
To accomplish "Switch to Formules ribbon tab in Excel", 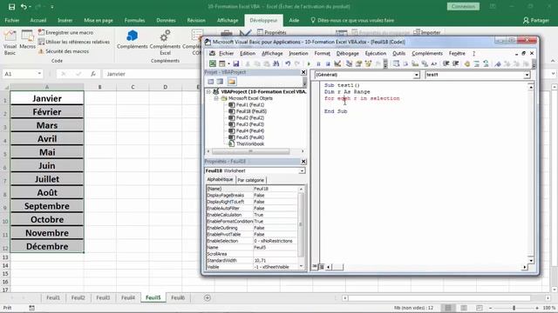I will tap(134, 20).
